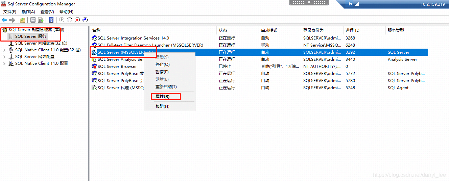The image size is (449, 181).
Task: Click the stopped SQL Server Browser icon
Action: (x=94, y=67)
